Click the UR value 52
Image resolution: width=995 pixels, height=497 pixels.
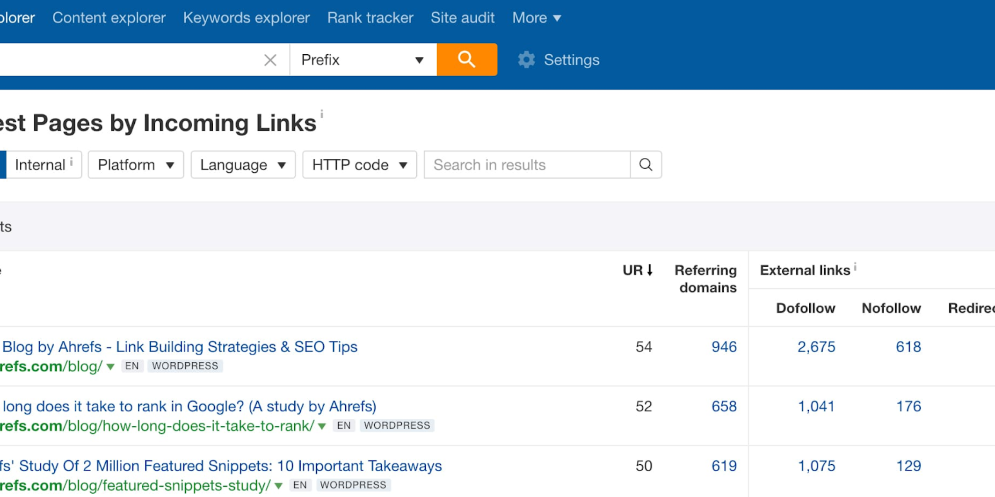click(644, 406)
